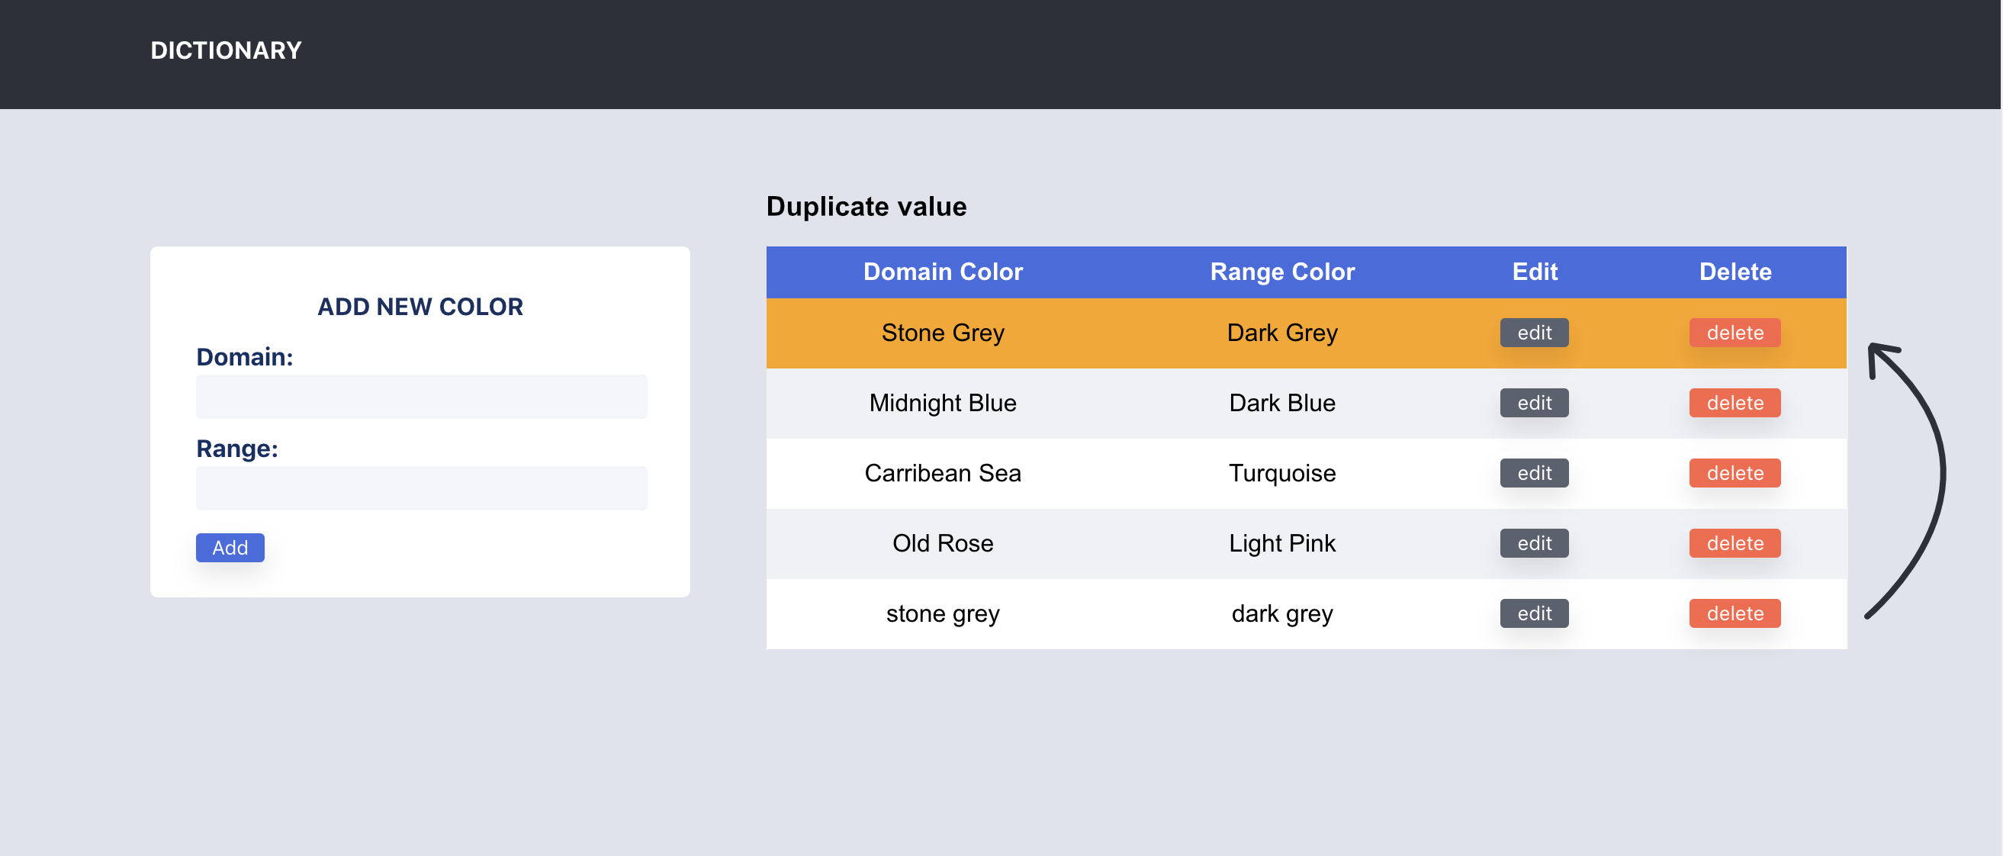Viewport: 2003px width, 856px height.
Task: Click delete for the Old Rose row
Action: tap(1735, 542)
